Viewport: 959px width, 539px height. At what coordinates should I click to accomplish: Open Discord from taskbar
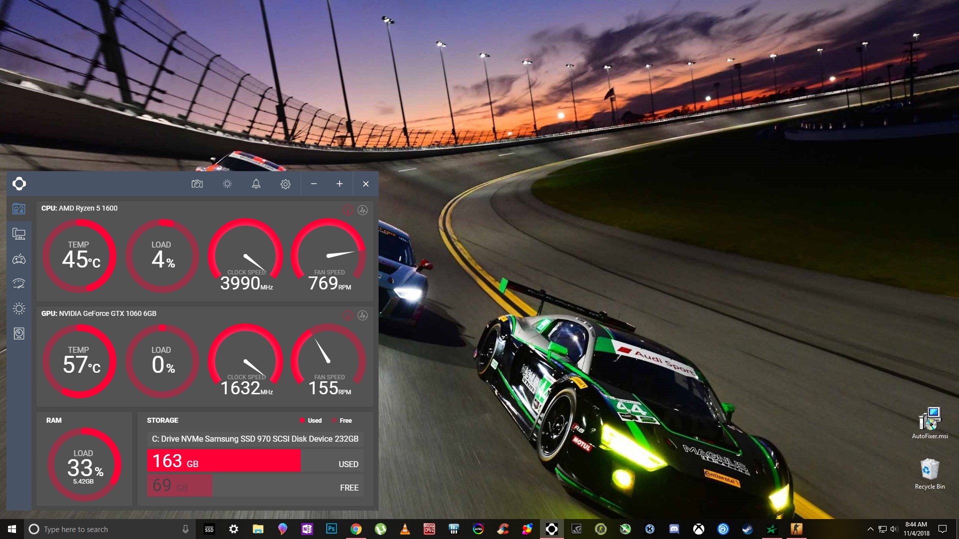tap(674, 529)
